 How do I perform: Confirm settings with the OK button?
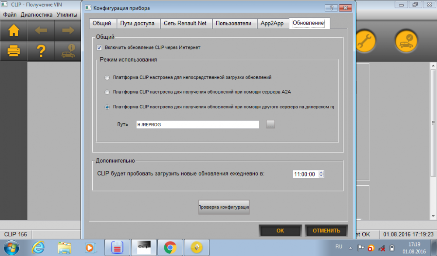[x=280, y=231]
